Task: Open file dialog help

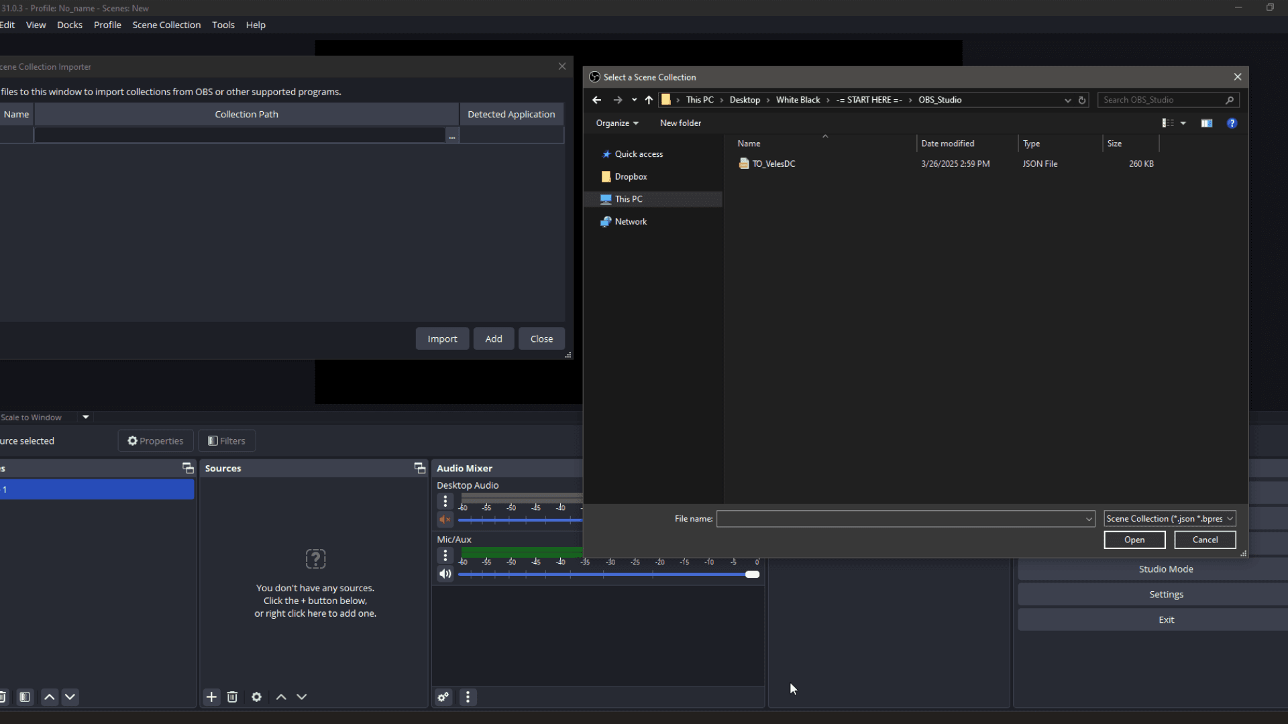Action: pyautogui.click(x=1232, y=123)
